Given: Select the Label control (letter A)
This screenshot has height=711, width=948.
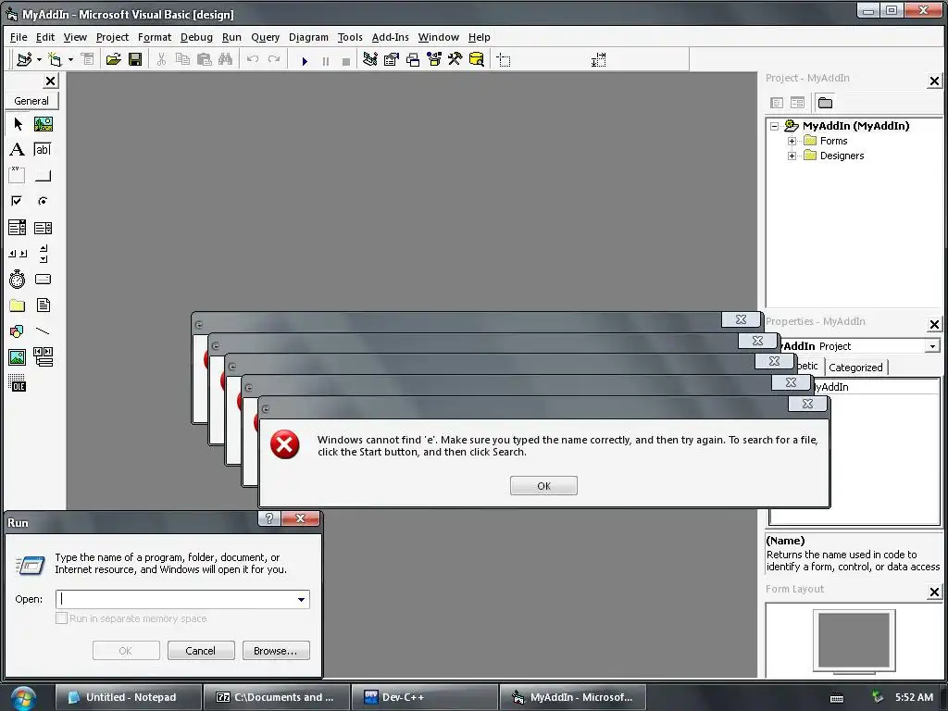Looking at the screenshot, I should [18, 149].
